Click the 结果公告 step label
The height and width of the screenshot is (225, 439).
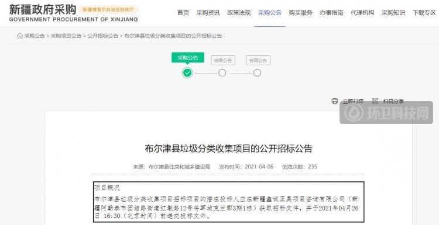click(x=223, y=61)
